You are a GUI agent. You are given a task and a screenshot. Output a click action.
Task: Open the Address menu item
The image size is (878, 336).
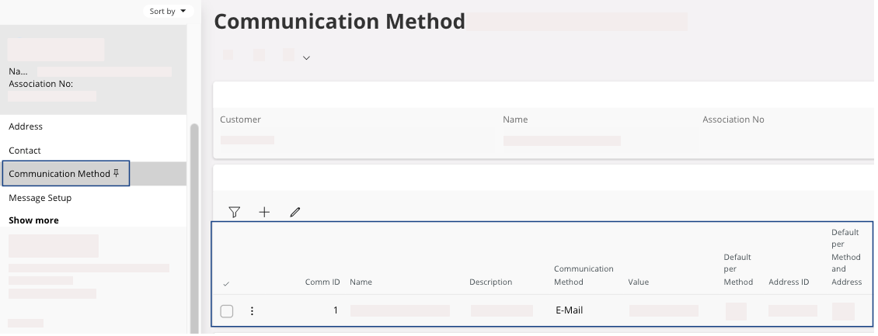tap(26, 126)
